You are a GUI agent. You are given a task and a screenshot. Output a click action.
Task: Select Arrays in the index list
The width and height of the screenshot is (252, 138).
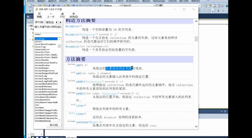click(38, 41)
